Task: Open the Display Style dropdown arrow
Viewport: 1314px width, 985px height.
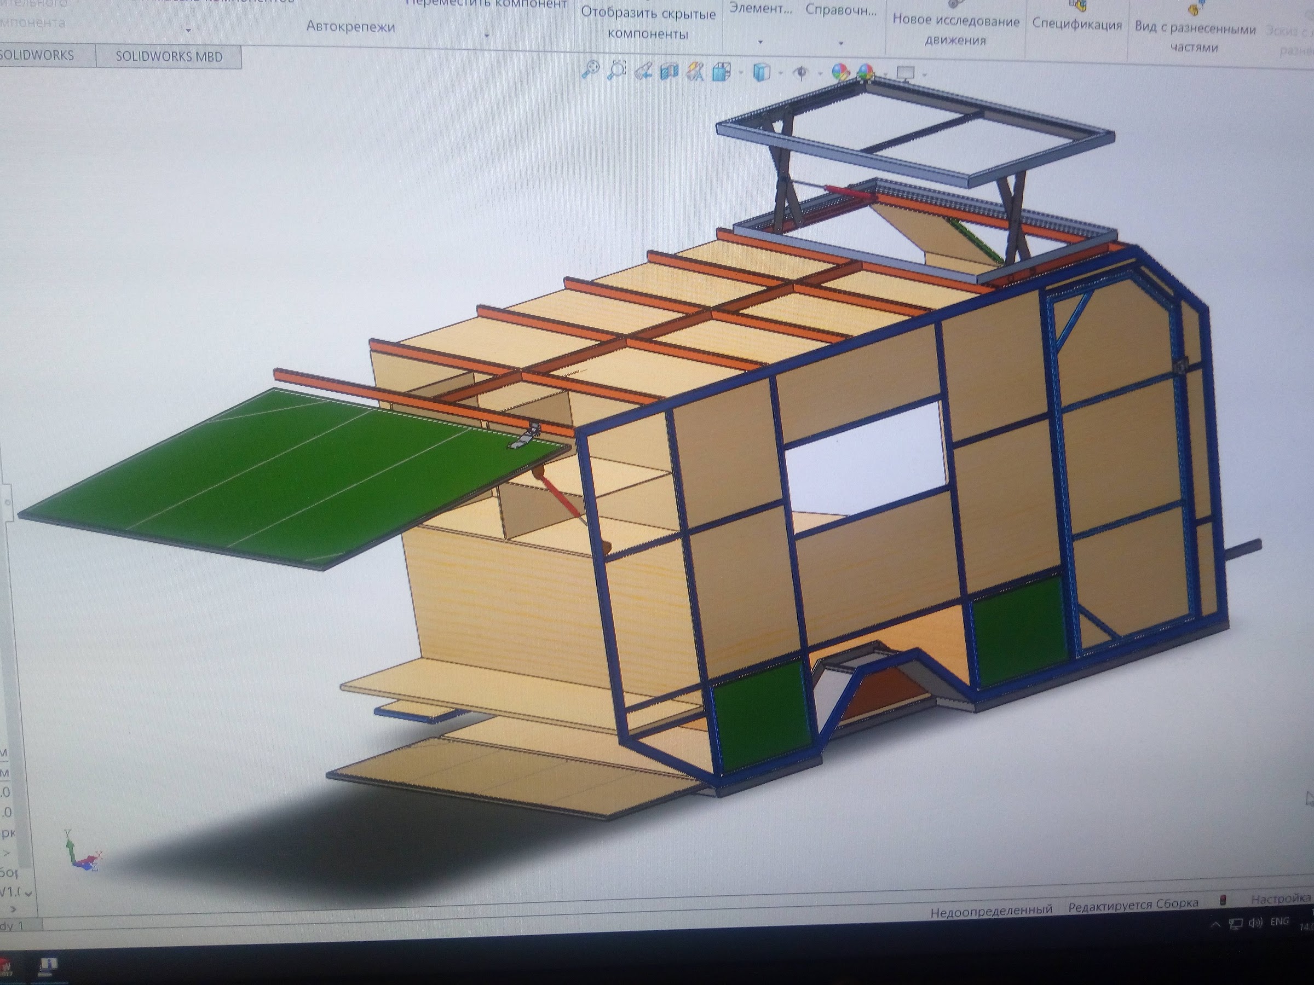Action: (x=781, y=74)
